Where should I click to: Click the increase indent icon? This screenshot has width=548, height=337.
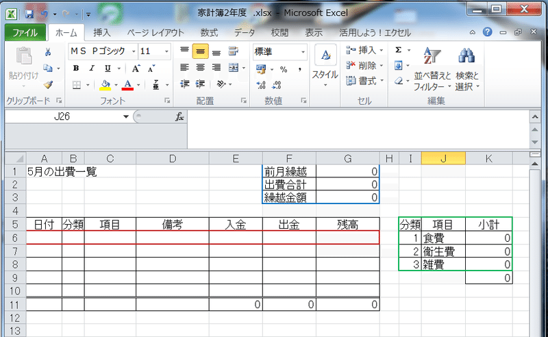[200, 84]
